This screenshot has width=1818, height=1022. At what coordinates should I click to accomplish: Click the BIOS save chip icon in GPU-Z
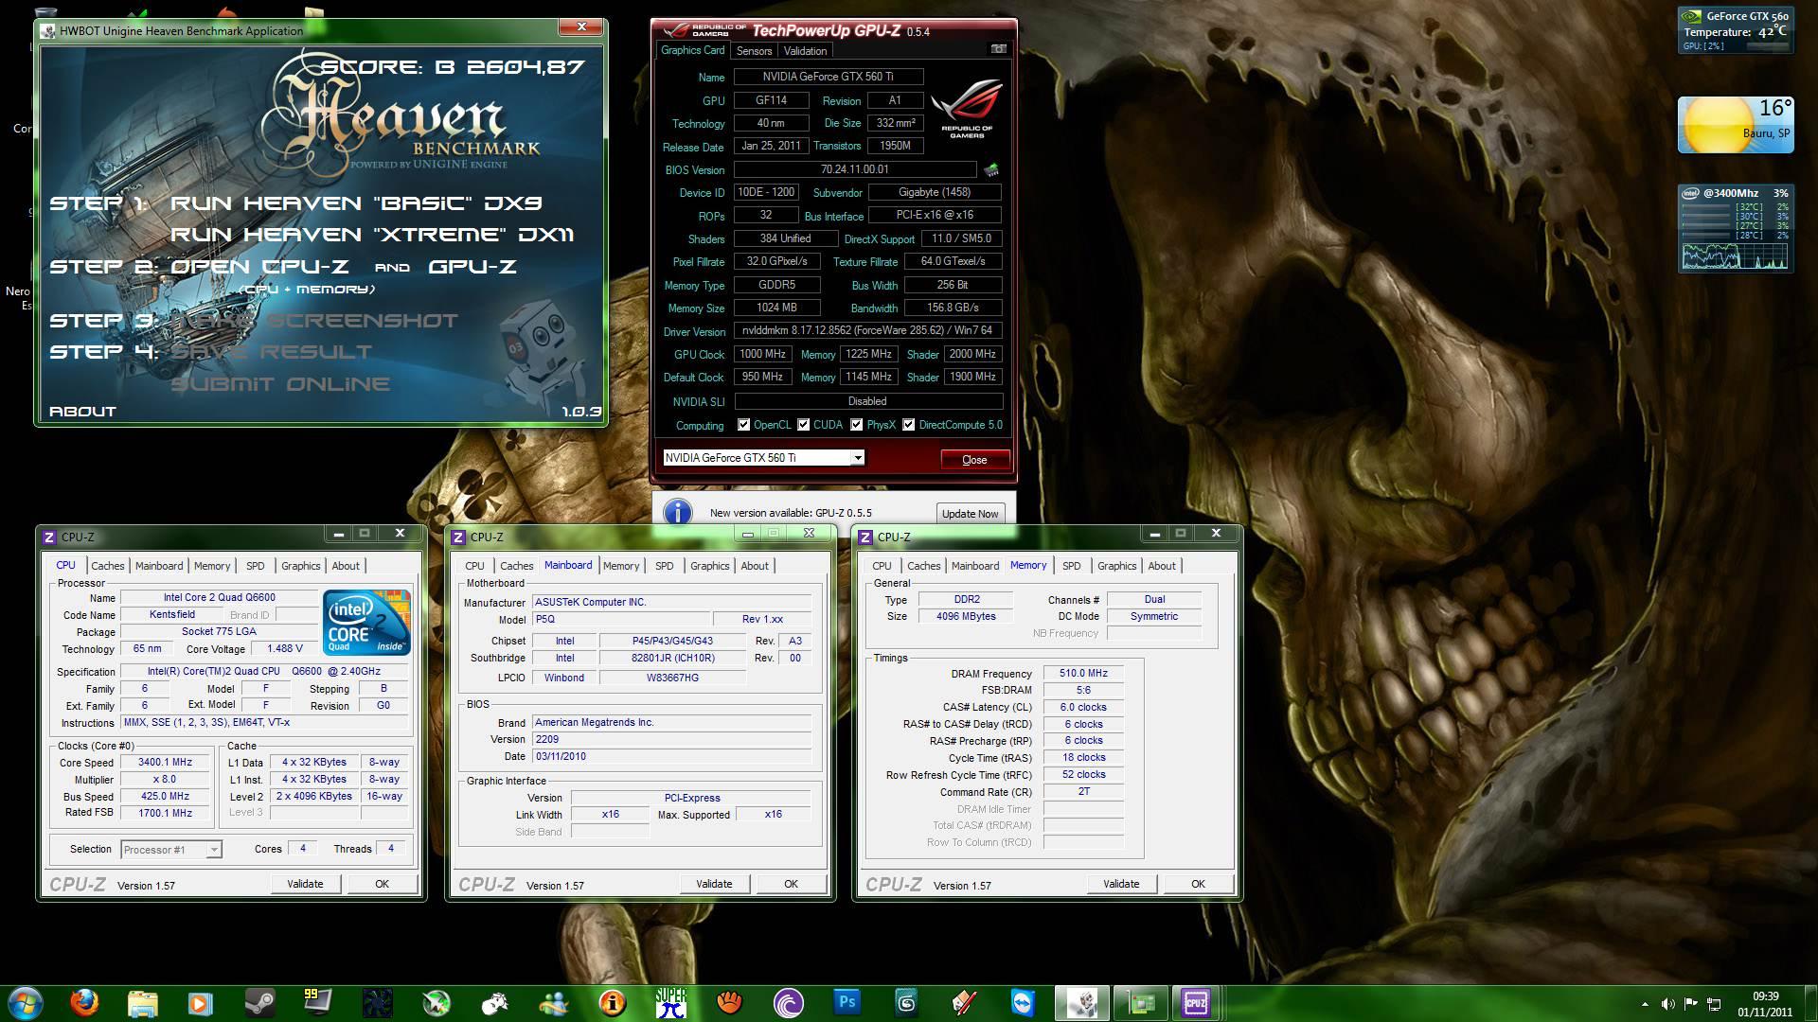[x=991, y=170]
